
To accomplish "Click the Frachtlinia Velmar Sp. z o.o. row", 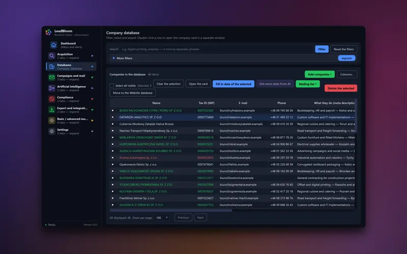I will click(232, 198).
